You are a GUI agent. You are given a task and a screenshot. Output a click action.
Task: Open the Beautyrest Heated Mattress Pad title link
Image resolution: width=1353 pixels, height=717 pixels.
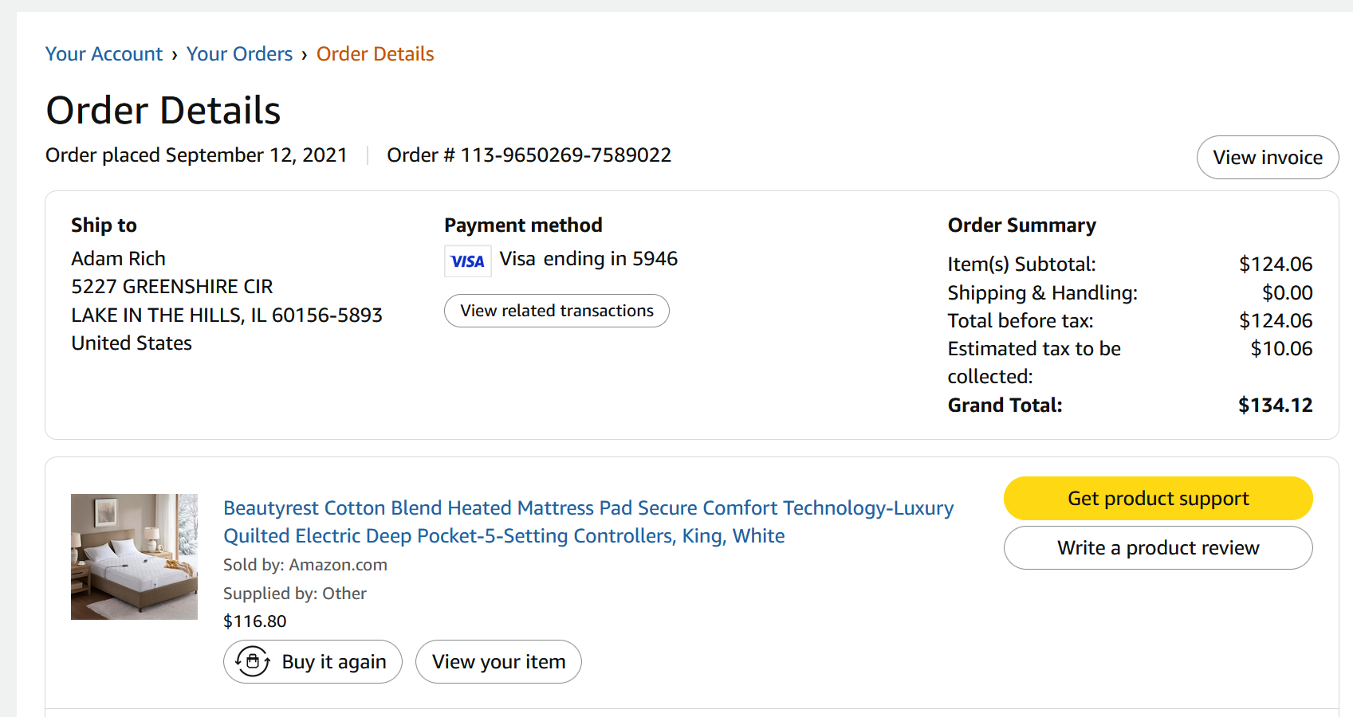[x=588, y=522]
